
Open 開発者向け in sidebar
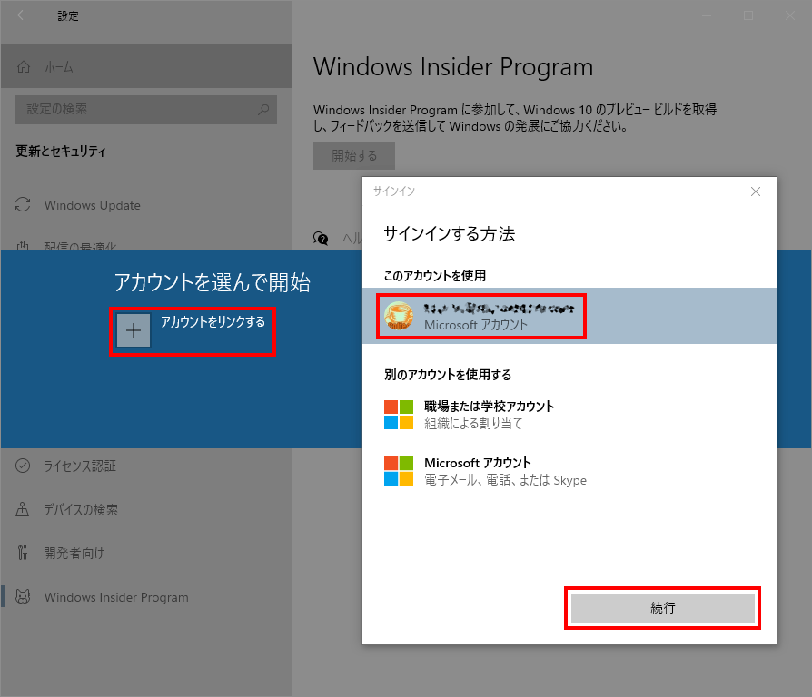146,553
